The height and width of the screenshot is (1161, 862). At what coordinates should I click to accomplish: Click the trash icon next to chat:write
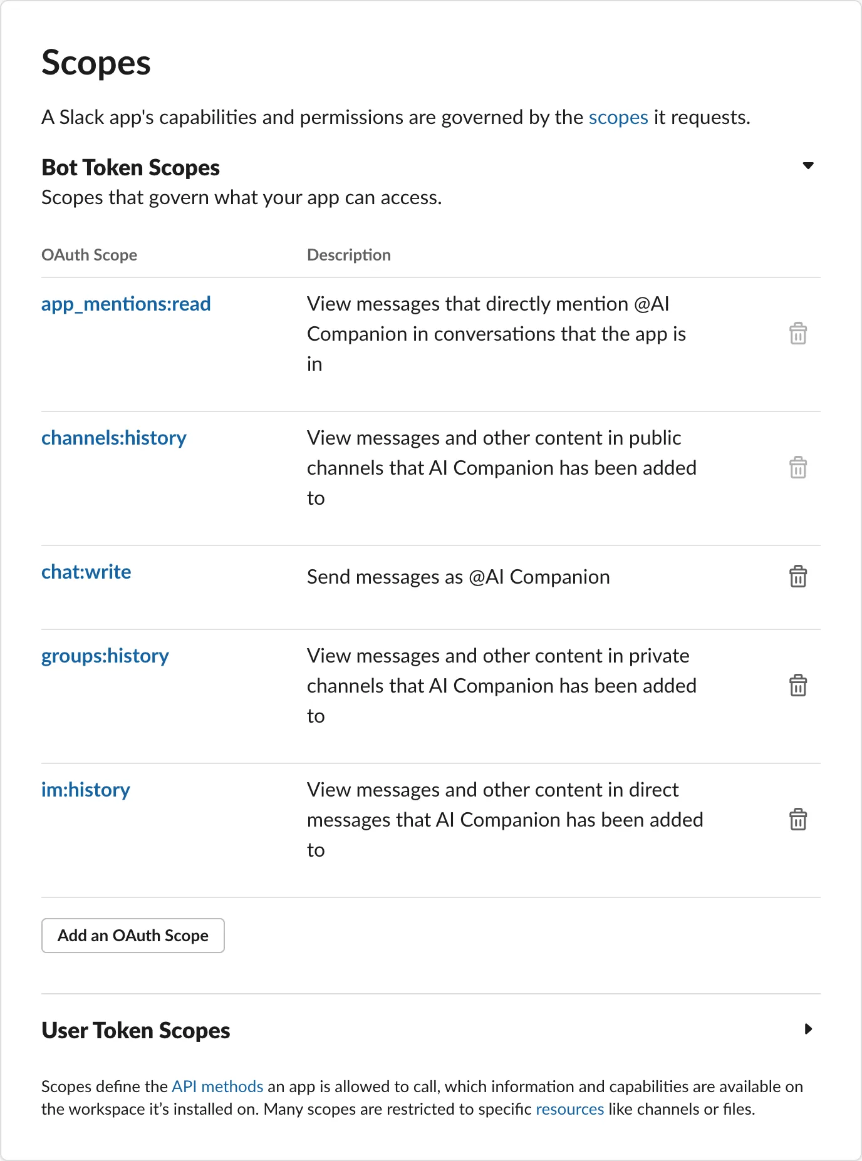[x=797, y=577]
